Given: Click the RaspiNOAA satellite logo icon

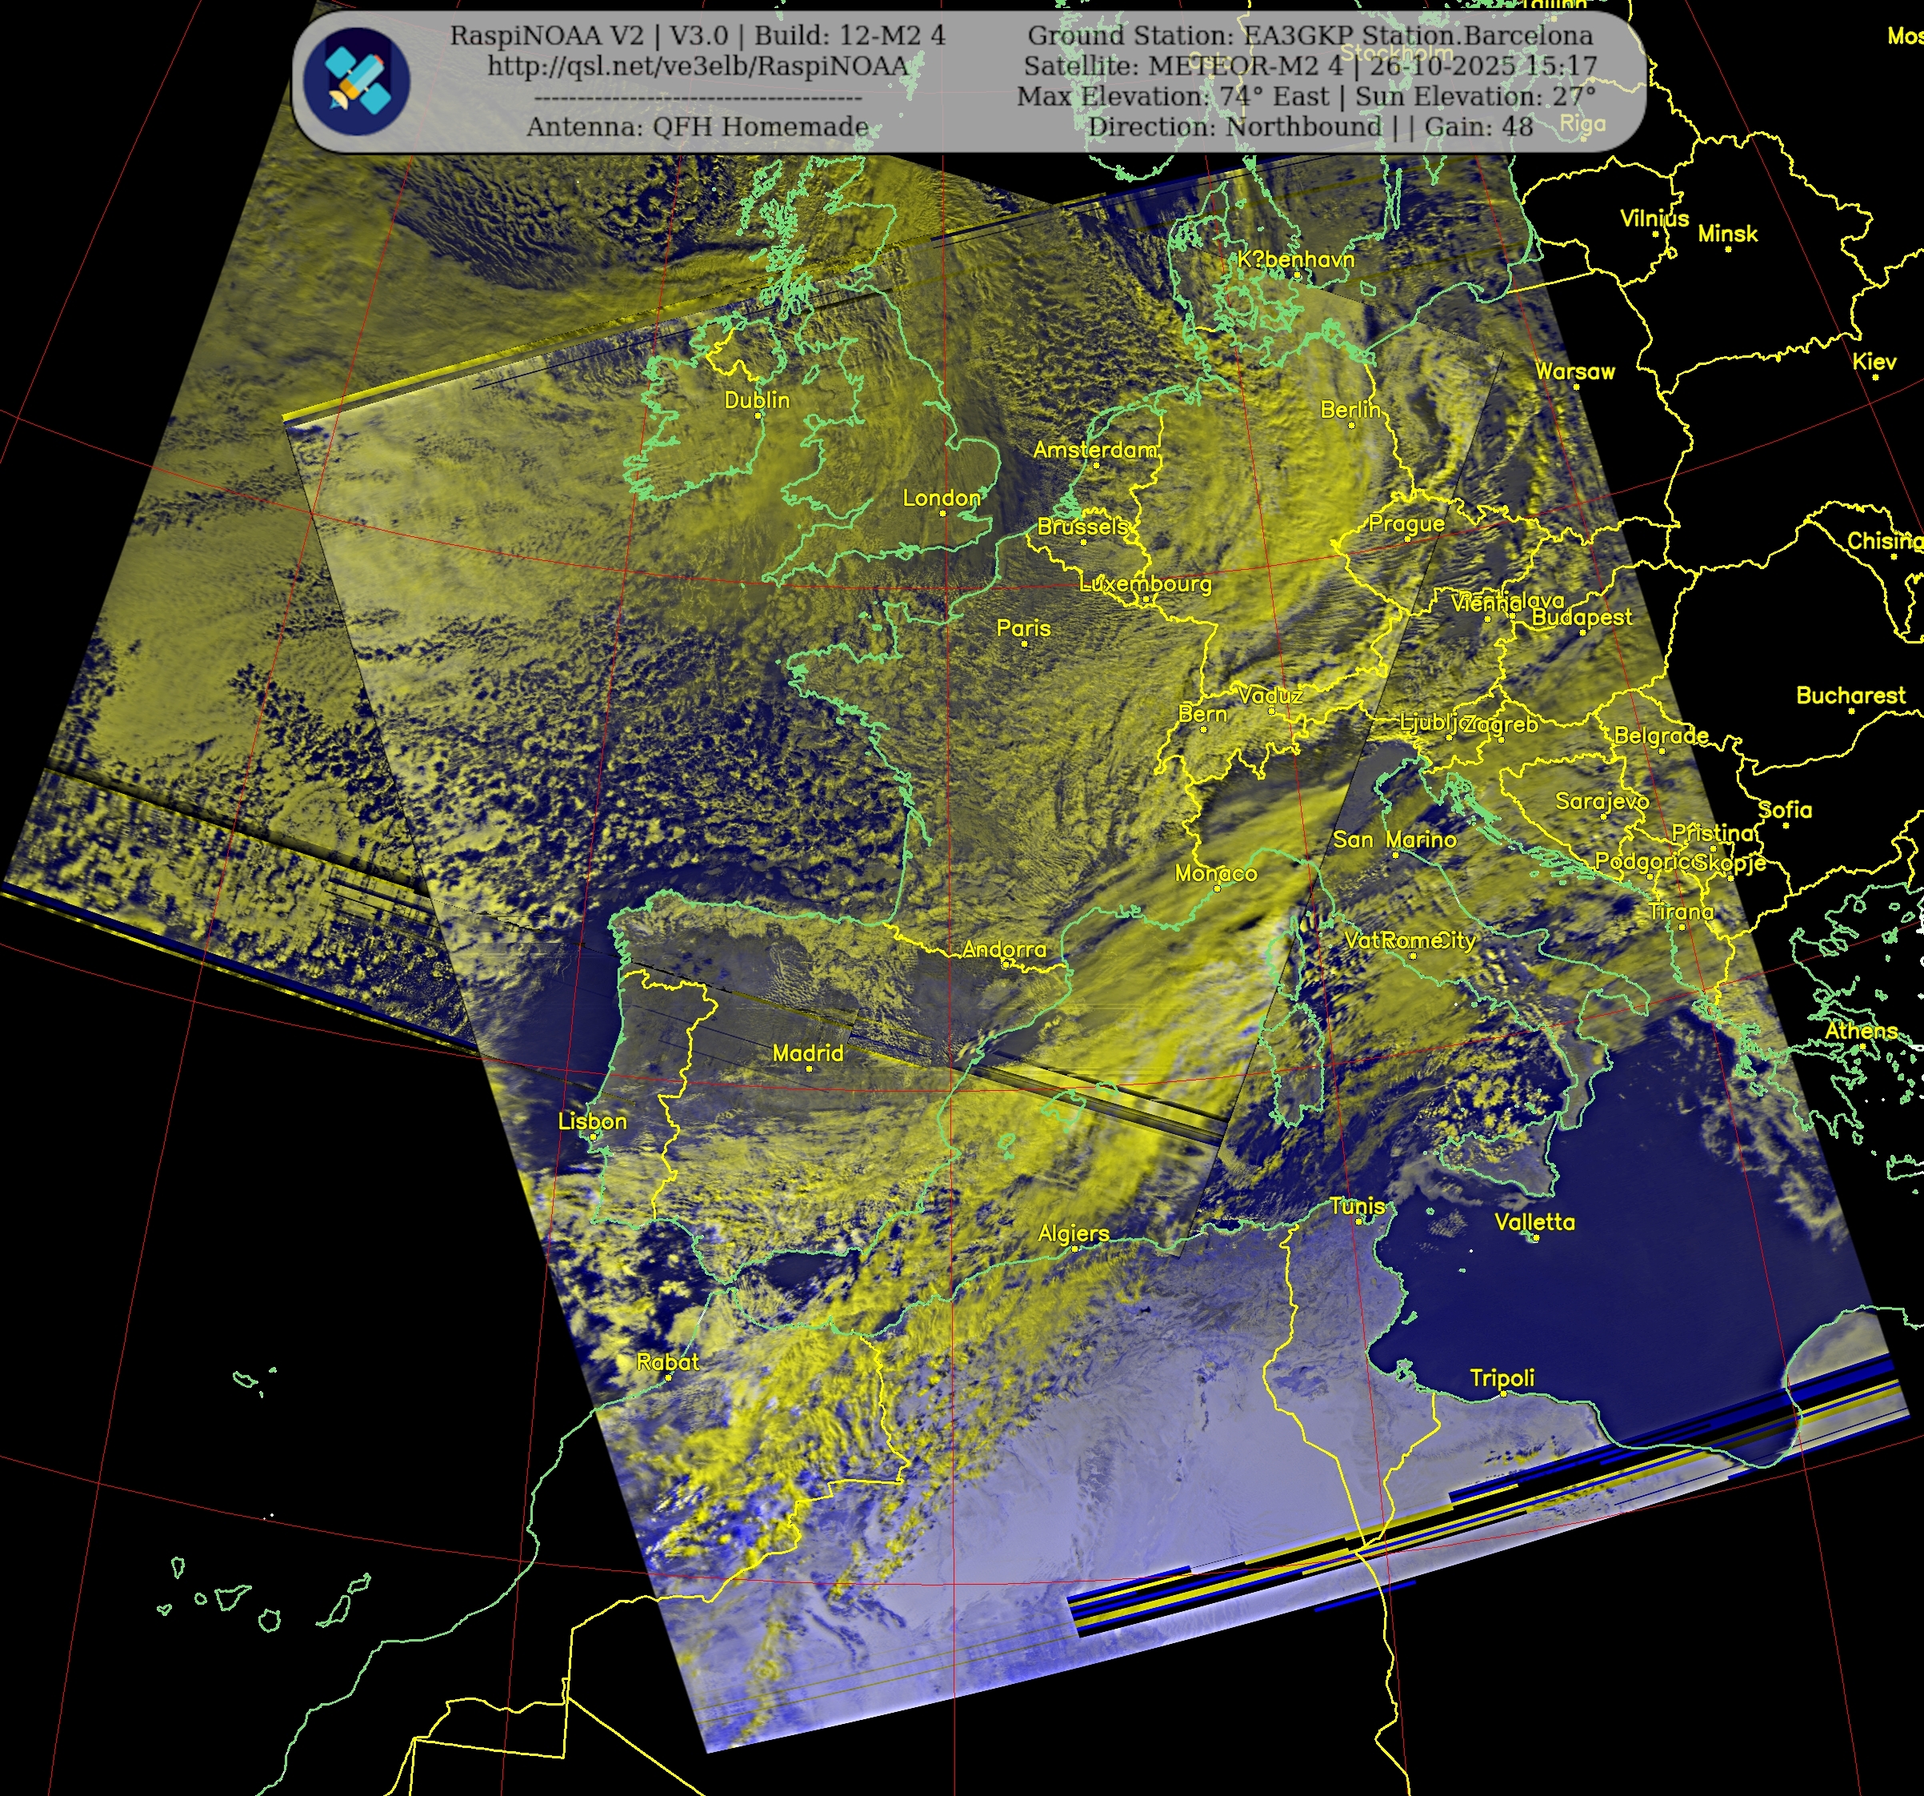Looking at the screenshot, I should [x=355, y=82].
